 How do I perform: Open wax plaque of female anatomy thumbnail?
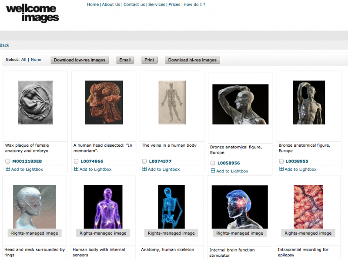point(36,102)
